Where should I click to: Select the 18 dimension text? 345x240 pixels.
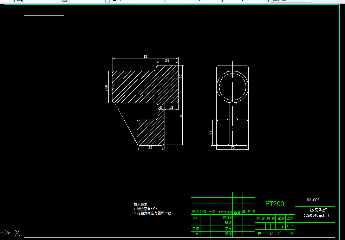[171, 108]
